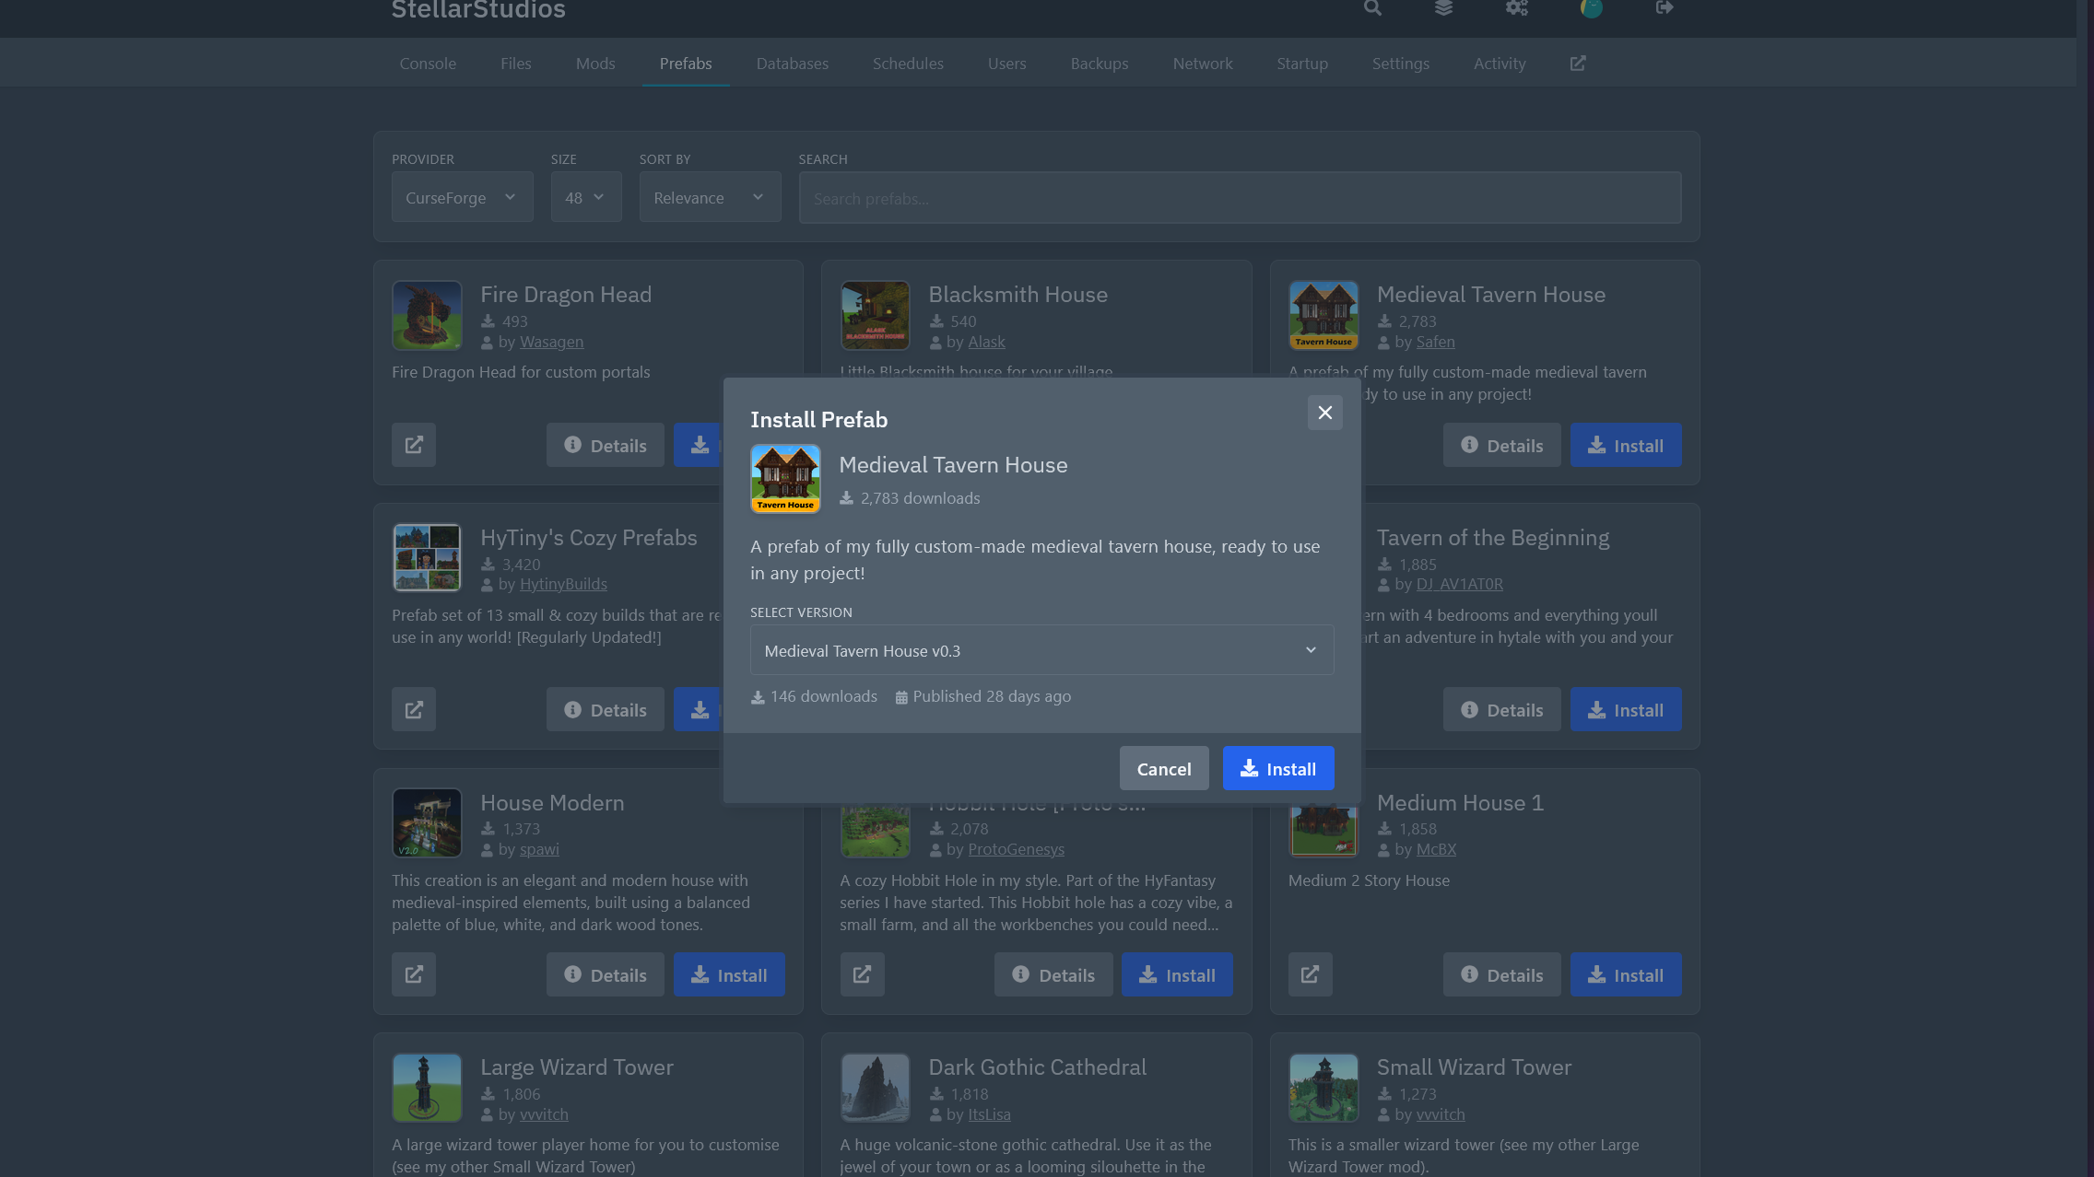Expand the Select Version dropdown
The width and height of the screenshot is (2094, 1177).
pyautogui.click(x=1041, y=650)
